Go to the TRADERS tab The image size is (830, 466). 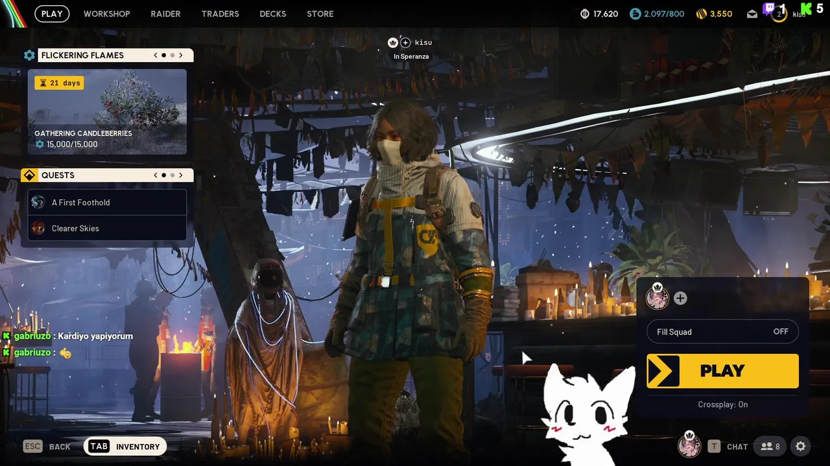click(220, 14)
